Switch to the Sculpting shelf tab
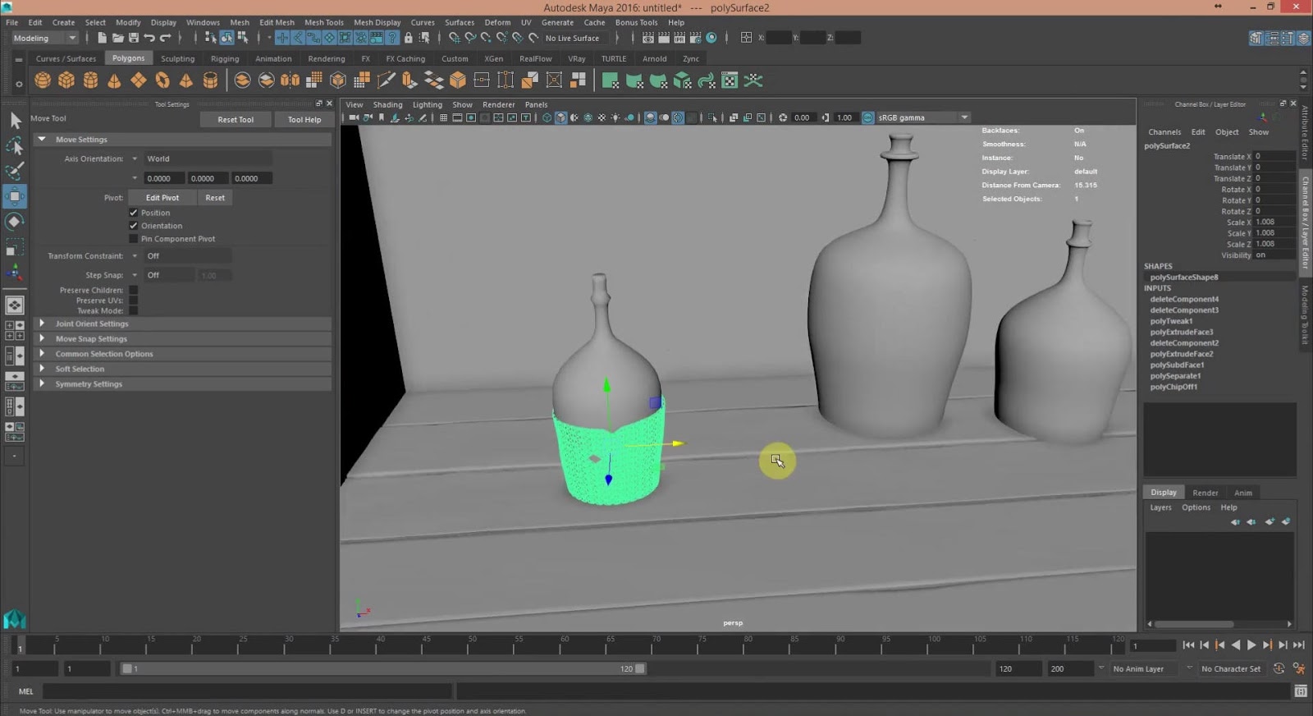1313x716 pixels. point(177,59)
